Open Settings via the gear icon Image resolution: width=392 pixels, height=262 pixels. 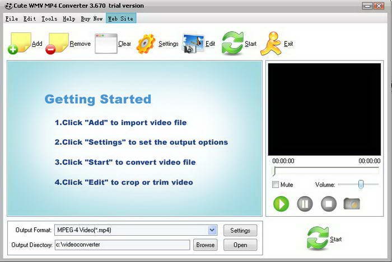coord(146,44)
